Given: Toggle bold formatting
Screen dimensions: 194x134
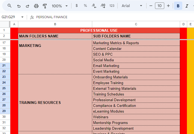Looking at the screenshot, I should 178,6.
